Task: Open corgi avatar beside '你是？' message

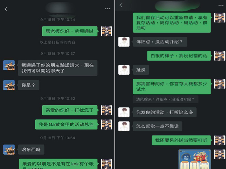Action: (9, 85)
